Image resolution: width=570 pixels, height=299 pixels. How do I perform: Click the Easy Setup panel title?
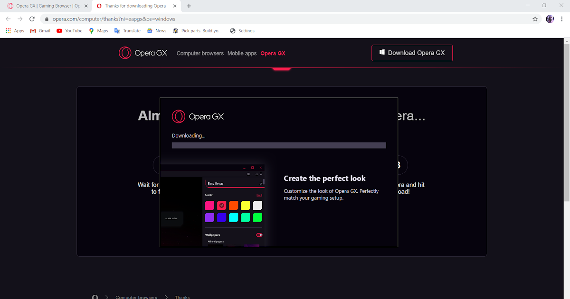click(x=216, y=184)
